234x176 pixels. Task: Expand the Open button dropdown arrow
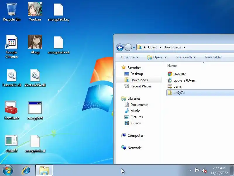coord(166,57)
